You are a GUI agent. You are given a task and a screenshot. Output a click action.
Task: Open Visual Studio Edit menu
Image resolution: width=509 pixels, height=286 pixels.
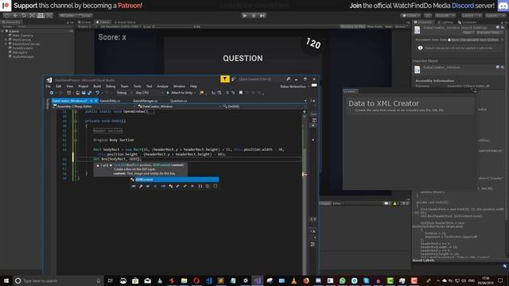[58, 87]
